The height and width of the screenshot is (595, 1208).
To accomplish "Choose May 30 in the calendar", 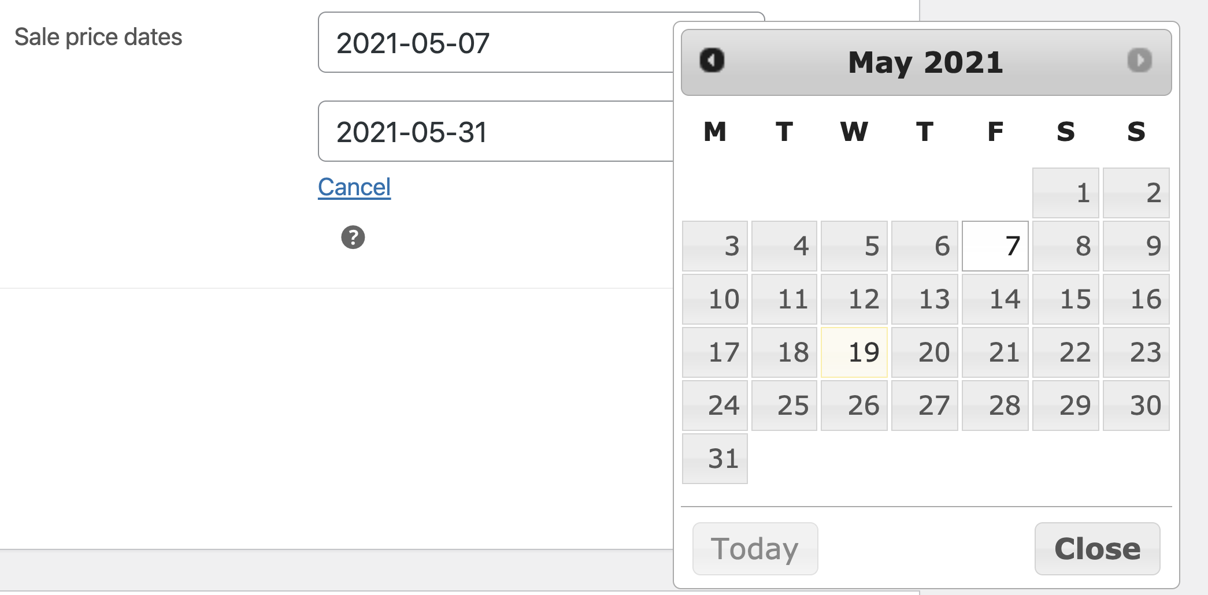I will 1136,406.
